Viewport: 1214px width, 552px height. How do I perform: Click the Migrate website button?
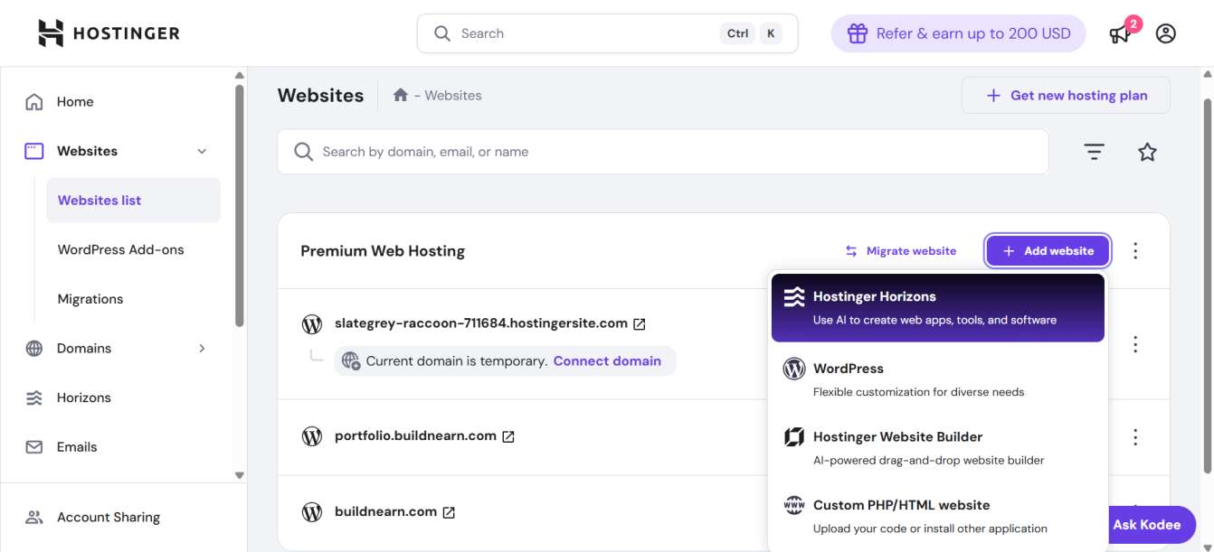[901, 251]
